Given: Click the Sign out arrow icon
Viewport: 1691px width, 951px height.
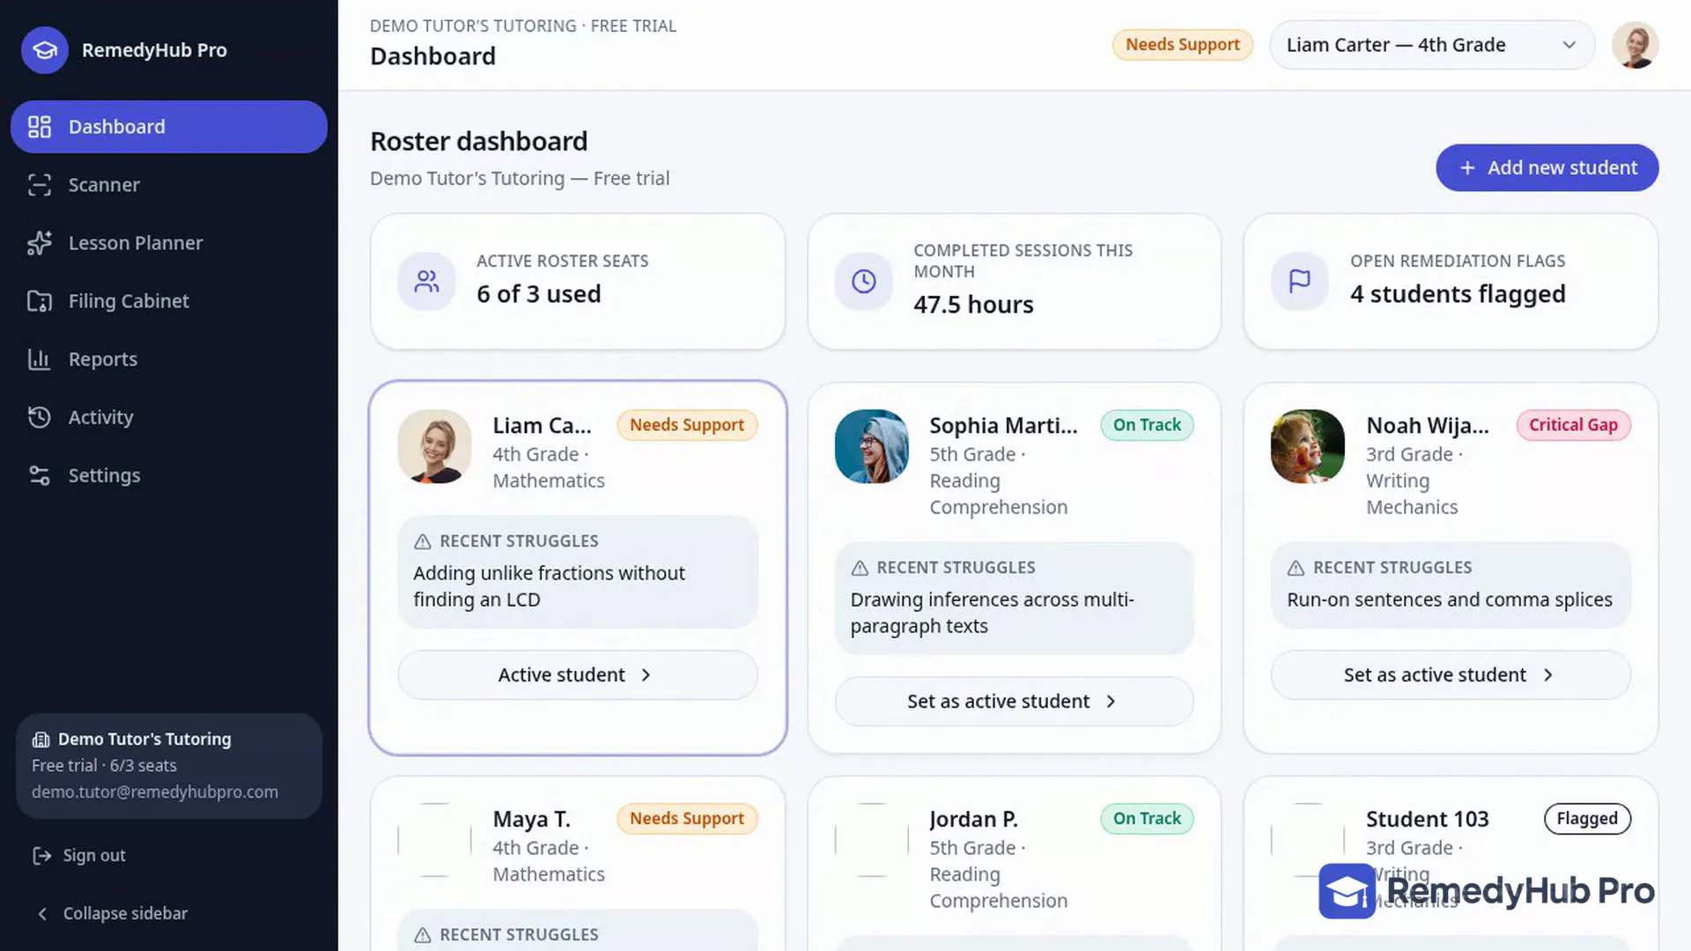Looking at the screenshot, I should 41,856.
